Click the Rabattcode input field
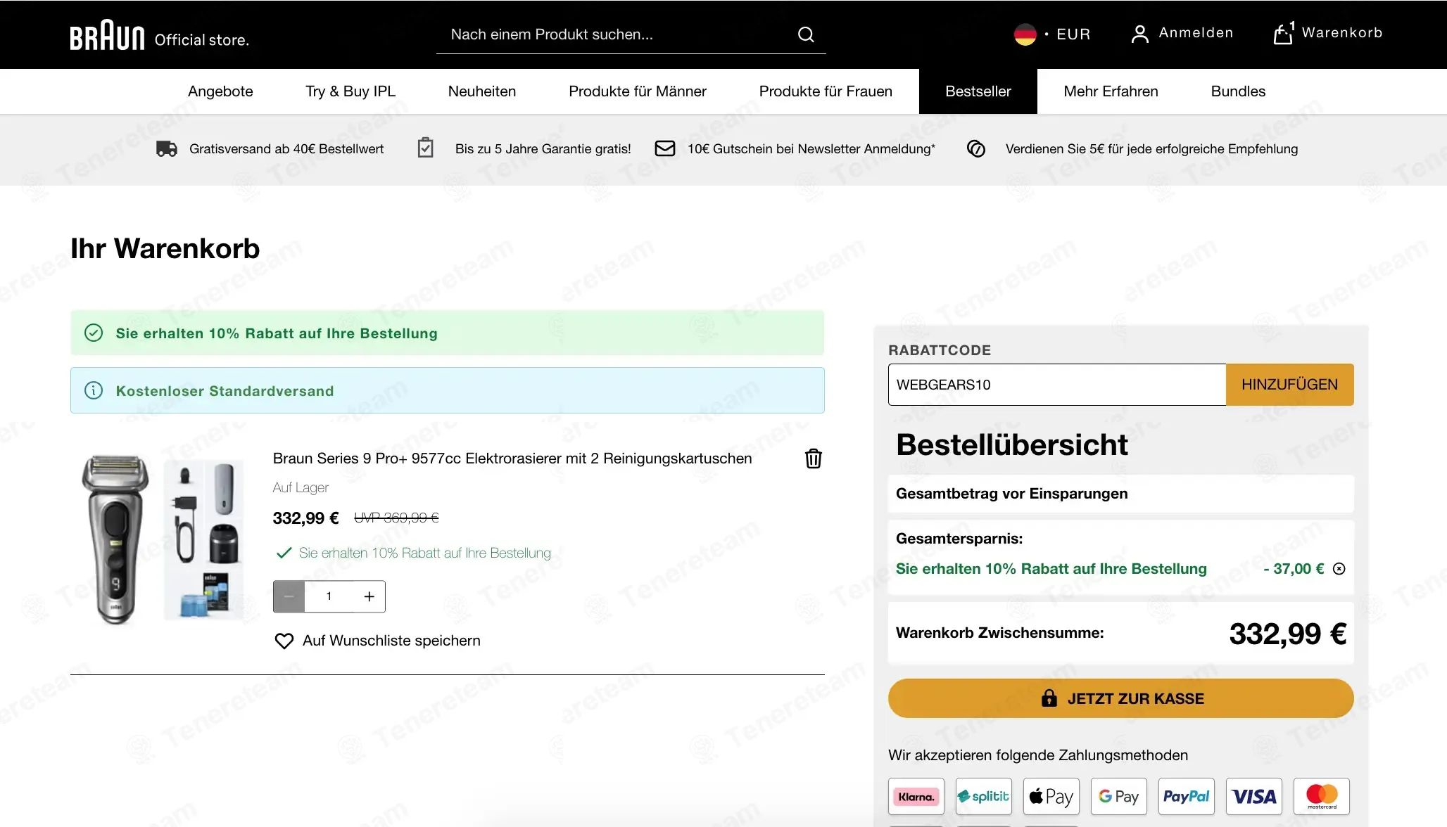The image size is (1447, 827). coord(1057,385)
